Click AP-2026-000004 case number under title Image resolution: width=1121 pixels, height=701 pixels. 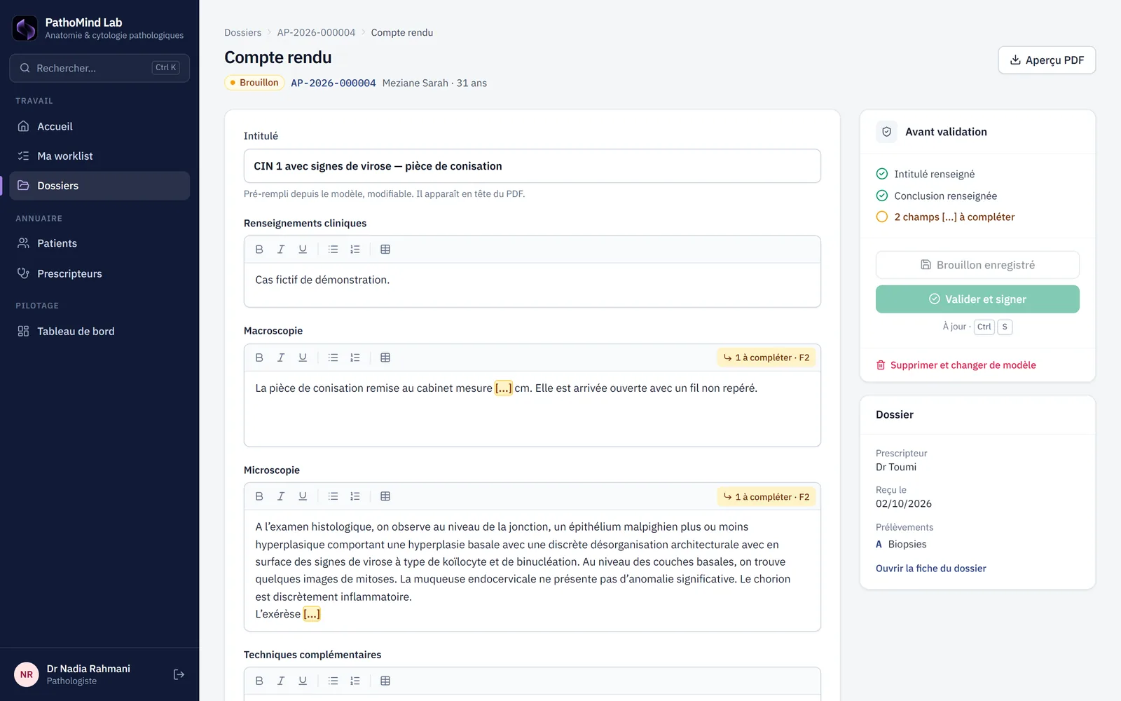click(x=333, y=83)
